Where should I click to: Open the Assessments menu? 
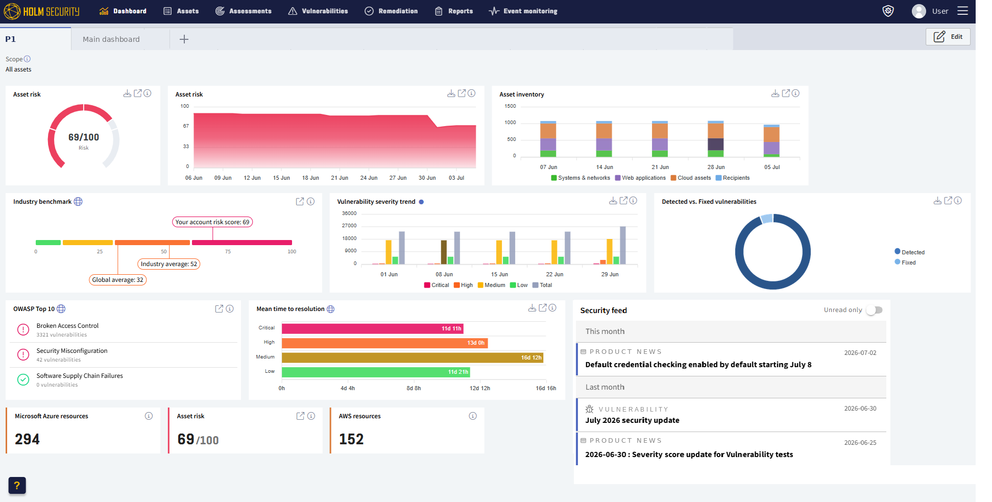[x=244, y=11]
